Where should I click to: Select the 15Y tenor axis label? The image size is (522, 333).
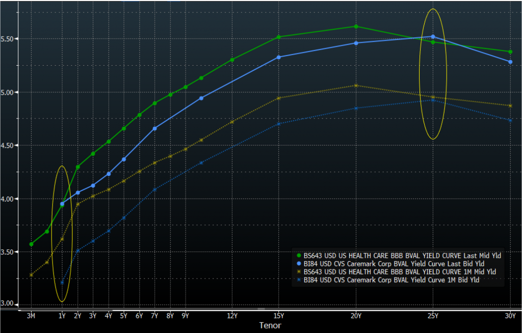click(278, 316)
